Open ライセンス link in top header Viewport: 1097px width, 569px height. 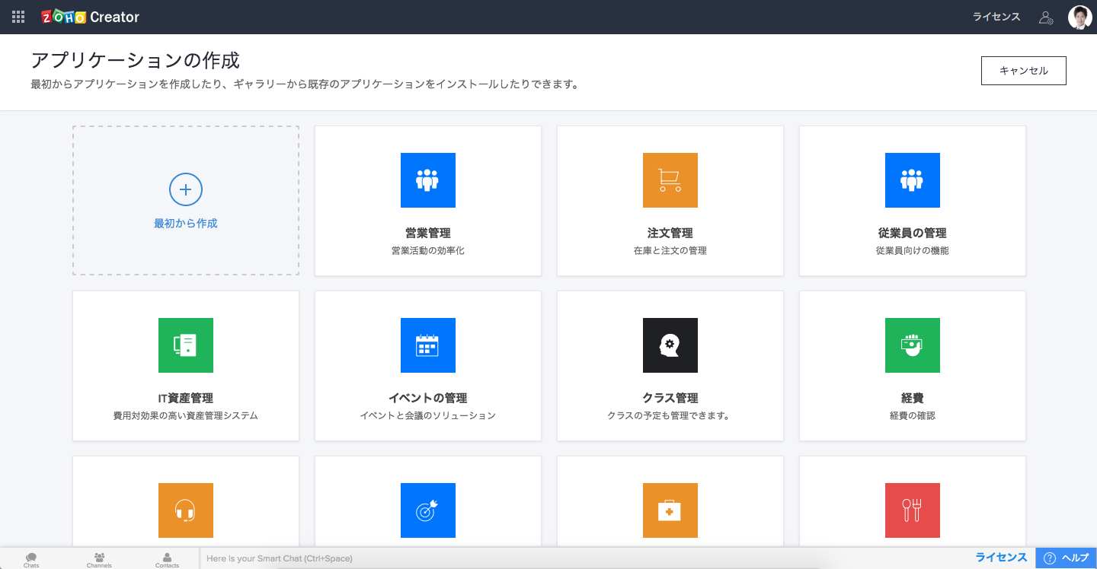tap(996, 17)
